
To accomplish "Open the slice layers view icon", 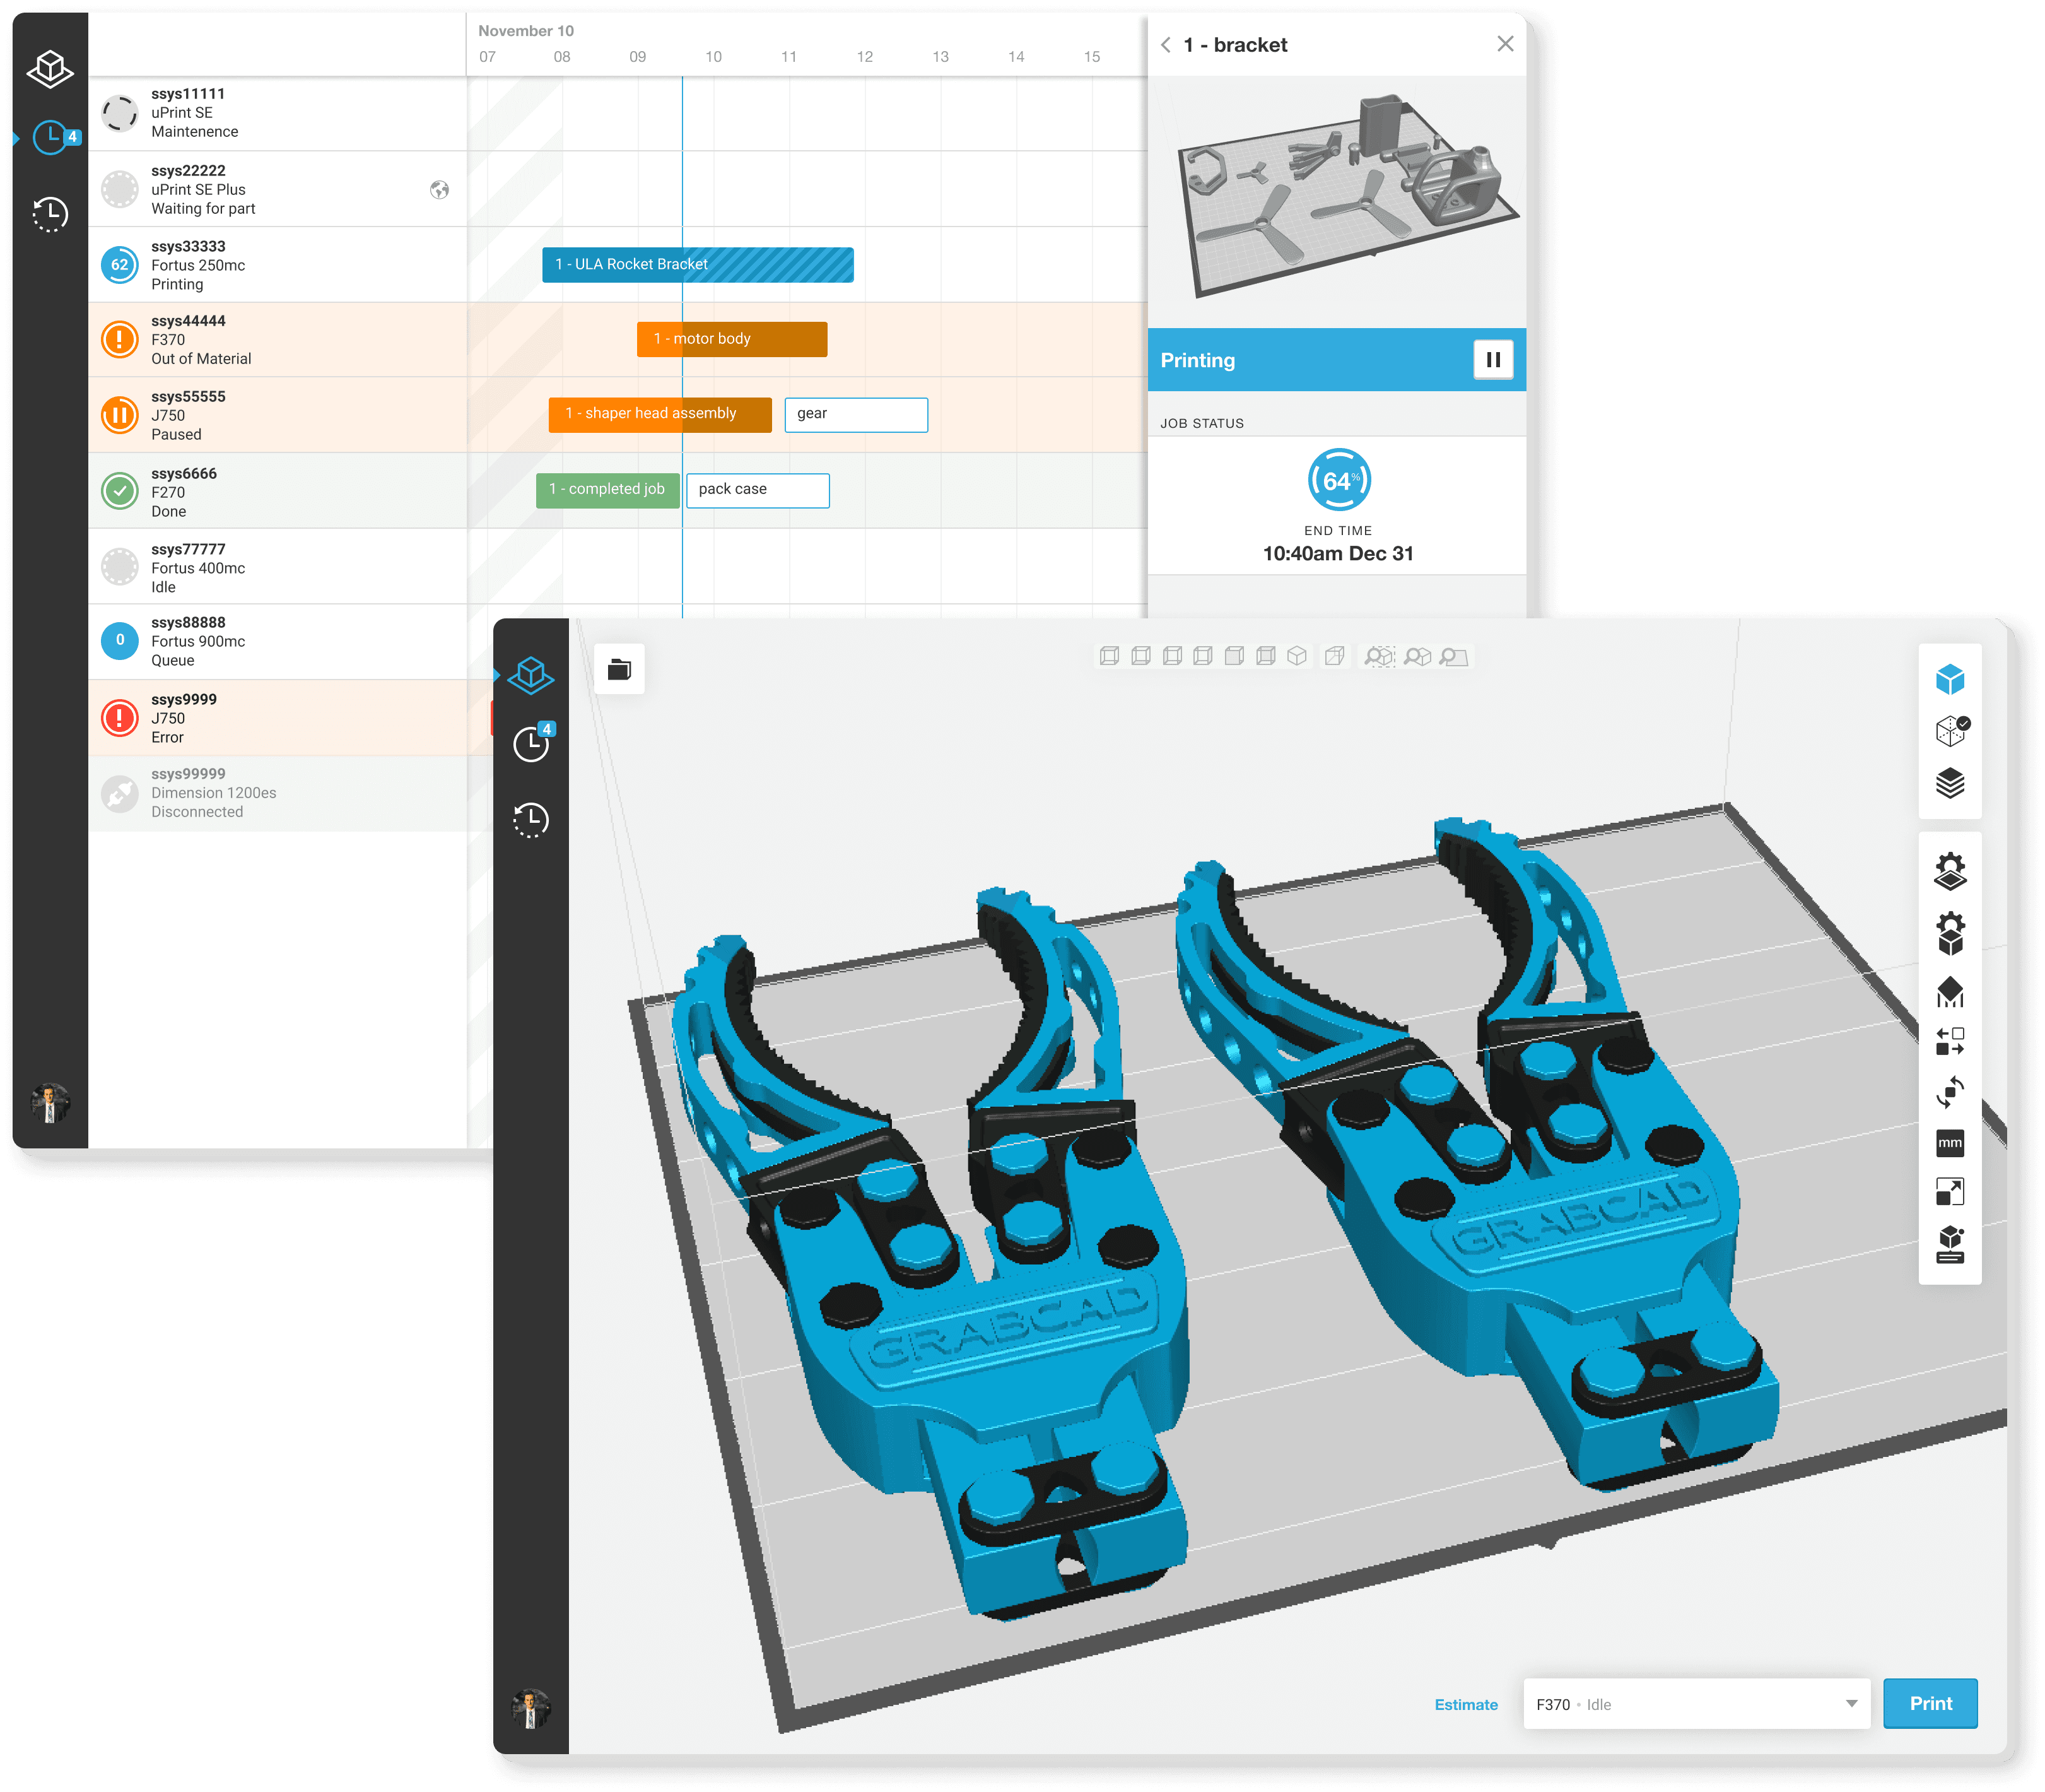I will pos(1949,783).
